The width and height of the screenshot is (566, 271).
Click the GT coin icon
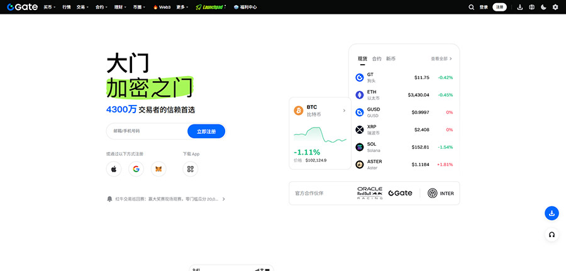point(360,77)
